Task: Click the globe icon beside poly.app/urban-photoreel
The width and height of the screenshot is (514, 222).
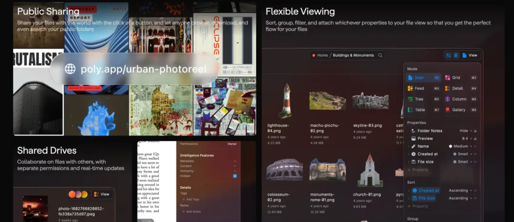Action: click(70, 68)
